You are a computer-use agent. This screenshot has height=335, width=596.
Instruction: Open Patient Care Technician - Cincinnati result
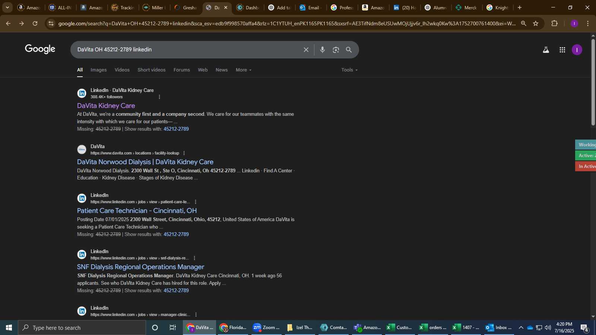pyautogui.click(x=137, y=211)
